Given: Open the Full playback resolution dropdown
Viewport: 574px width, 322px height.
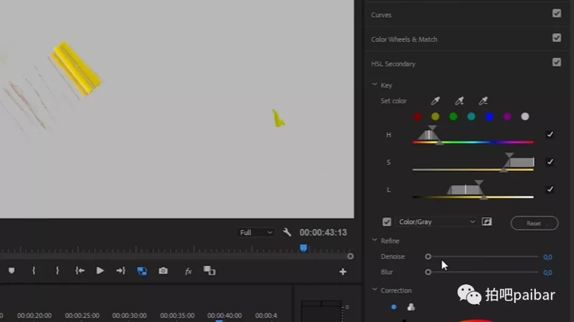Looking at the screenshot, I should tap(256, 232).
